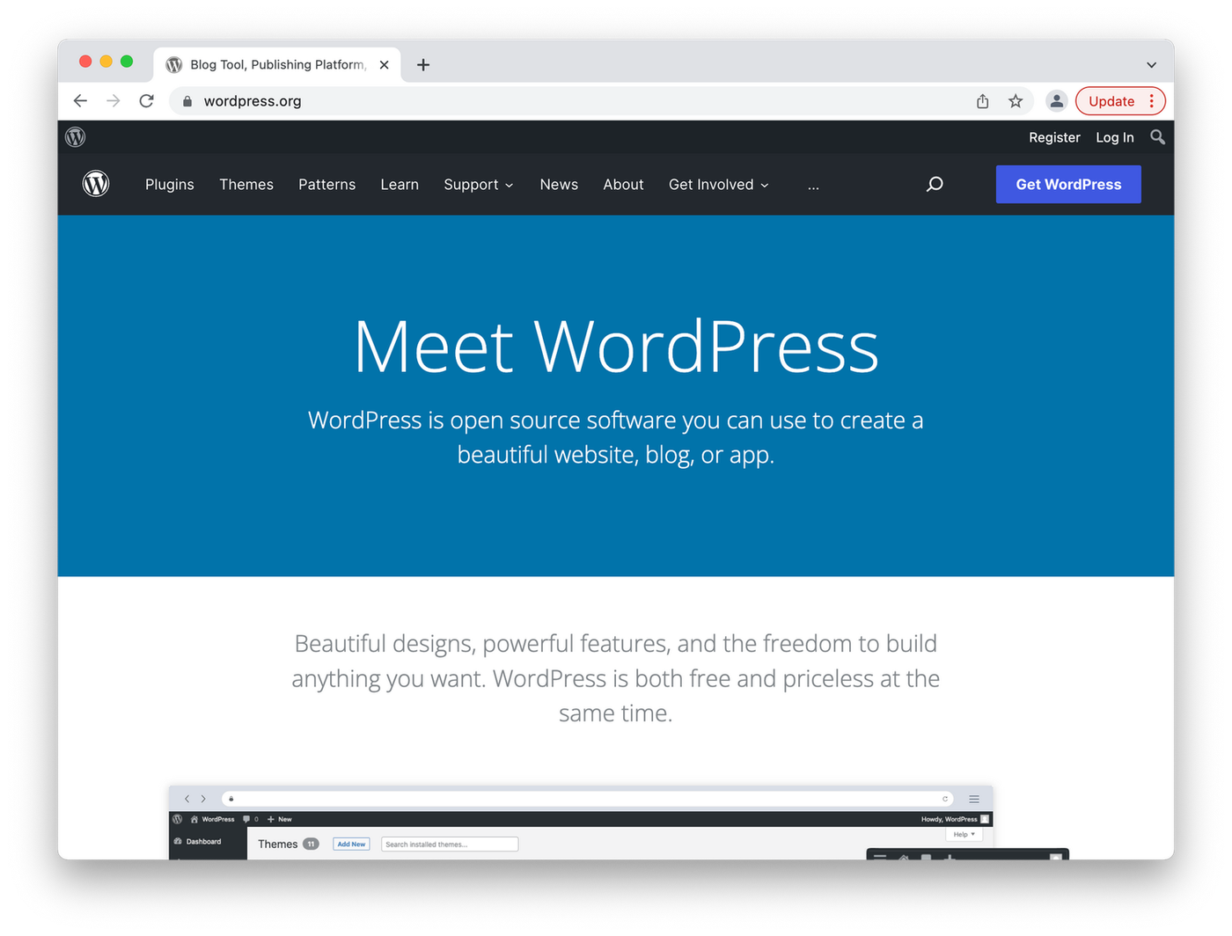The image size is (1232, 936).
Task: Open a new browser tab with the plus icon
Action: click(x=423, y=64)
